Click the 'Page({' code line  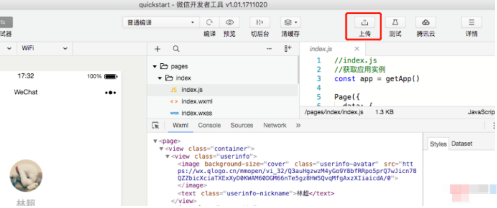pos(347,97)
